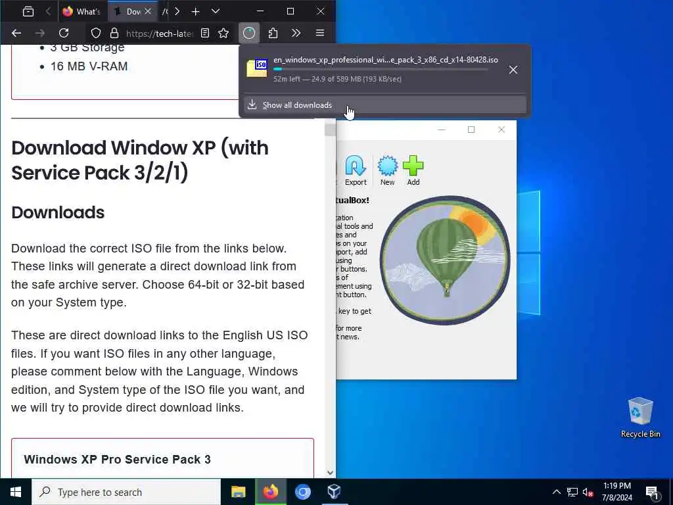Cancel the ISO download
The width and height of the screenshot is (673, 505).
513,70
